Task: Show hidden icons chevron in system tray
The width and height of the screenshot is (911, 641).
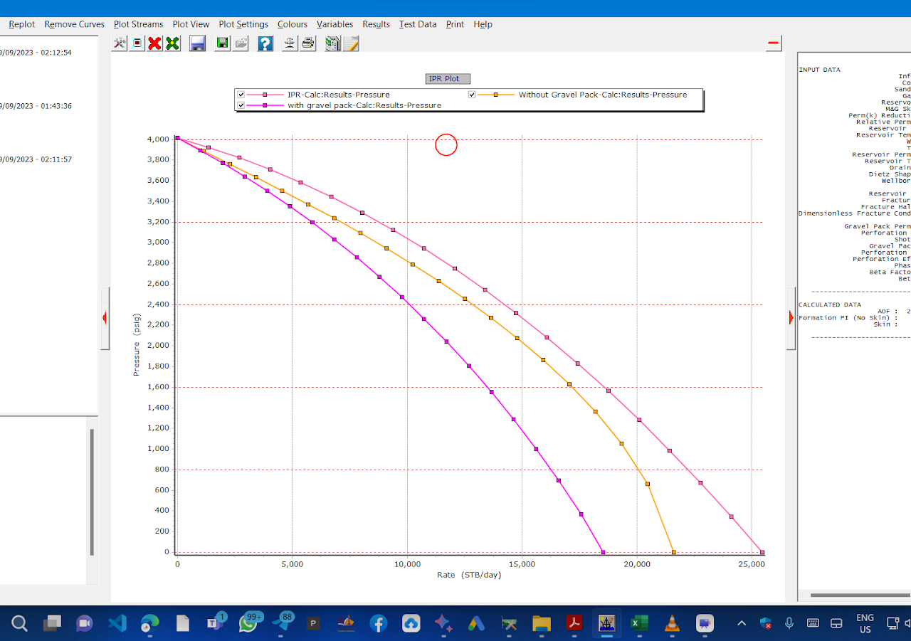Action: click(742, 623)
